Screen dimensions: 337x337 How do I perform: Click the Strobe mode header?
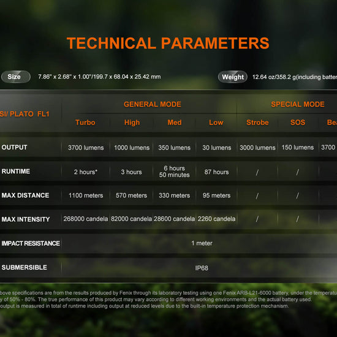point(257,123)
